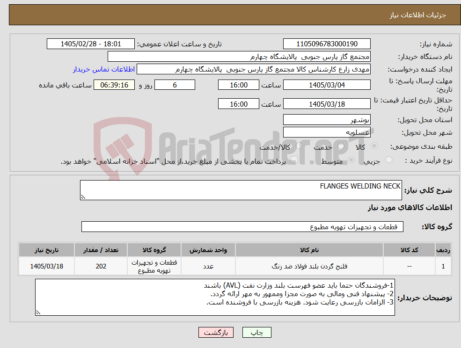Click the تعداد / مقدار column header
Viewport: 461px width, 348px height.
click(101, 250)
